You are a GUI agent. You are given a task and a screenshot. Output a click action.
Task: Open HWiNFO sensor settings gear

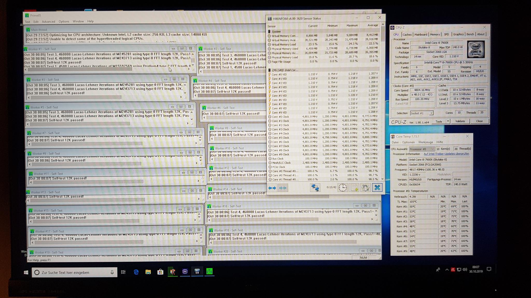365,188
